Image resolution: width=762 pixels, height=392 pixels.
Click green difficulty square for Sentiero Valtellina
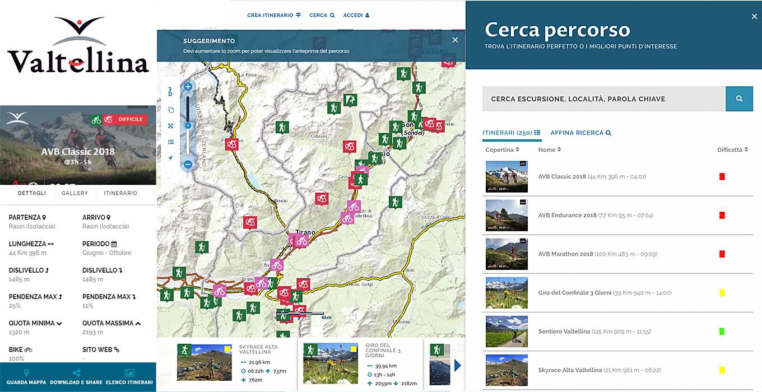722,332
